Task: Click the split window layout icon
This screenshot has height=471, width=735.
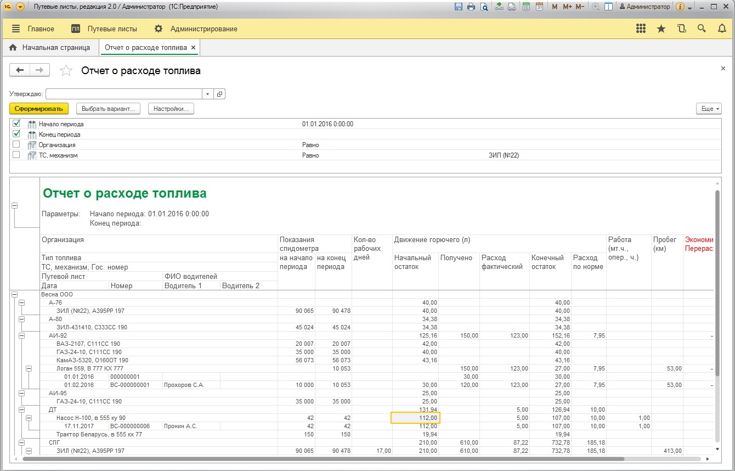Action: click(x=608, y=7)
